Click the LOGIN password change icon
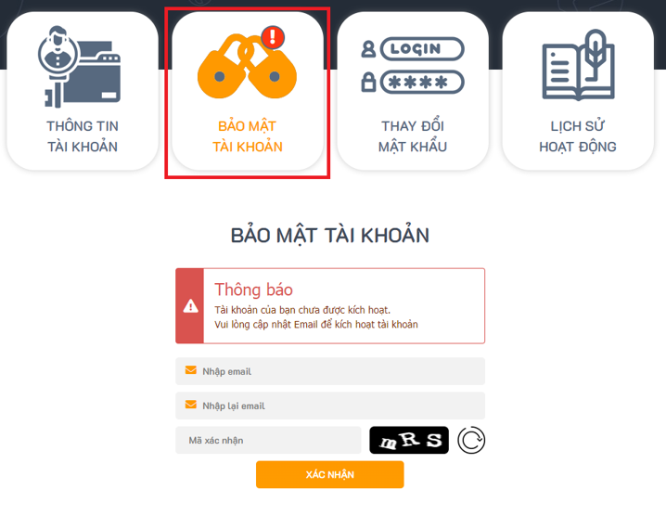Image resolution: width=666 pixels, height=515 pixels. 413,65
